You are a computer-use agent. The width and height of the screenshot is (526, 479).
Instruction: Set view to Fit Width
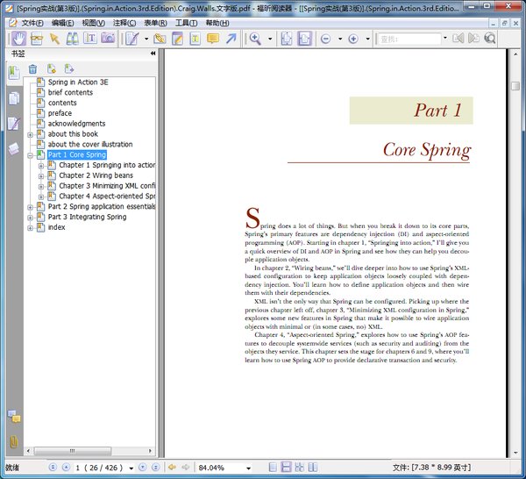pos(304,39)
